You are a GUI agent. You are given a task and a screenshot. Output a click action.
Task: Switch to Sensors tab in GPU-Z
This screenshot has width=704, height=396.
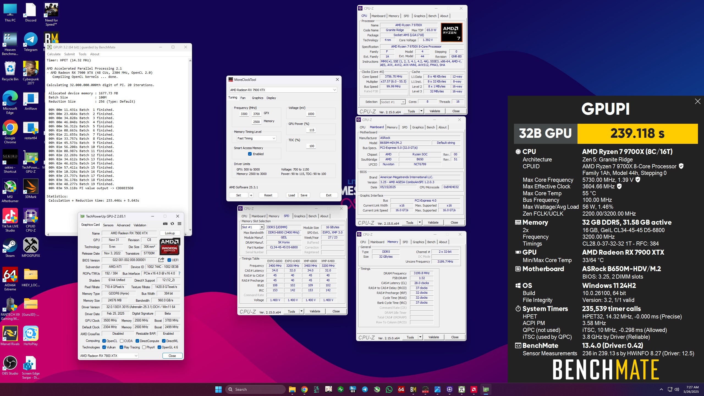point(108,225)
